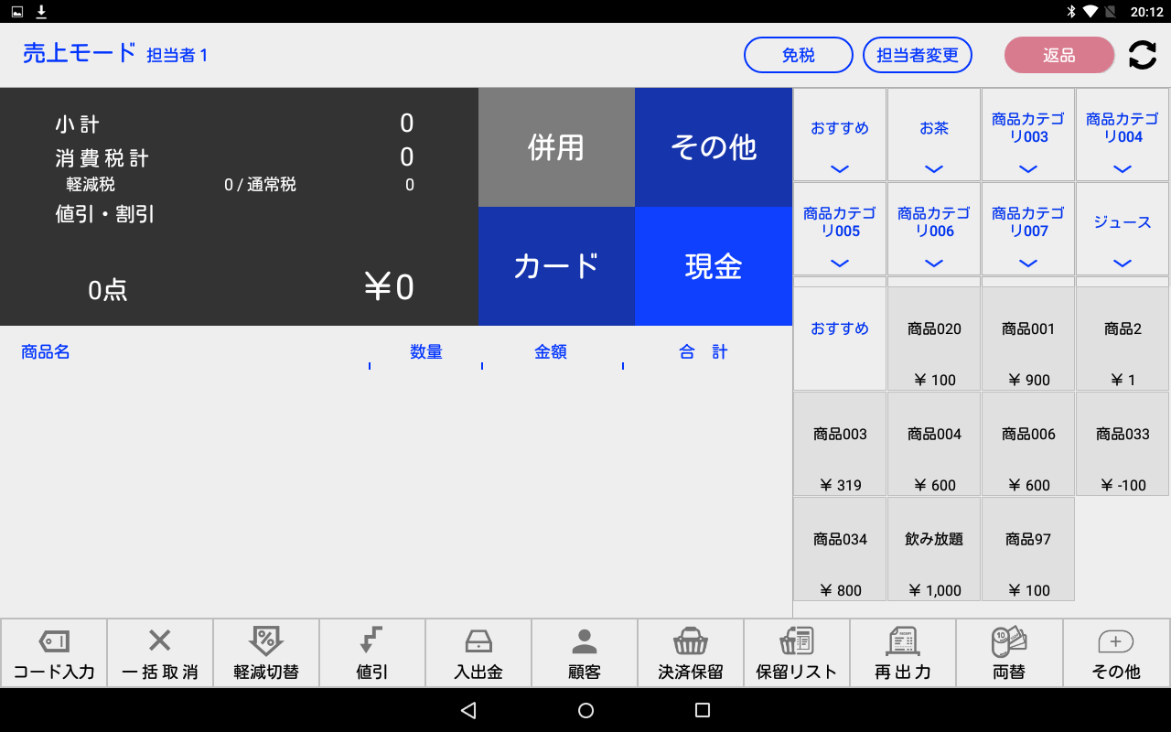Open the 値引 discount tool
The height and width of the screenshot is (732, 1171).
point(372,652)
